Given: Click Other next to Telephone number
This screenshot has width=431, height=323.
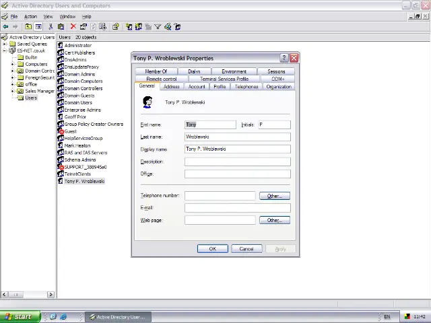Looking at the screenshot, I should (275, 196).
